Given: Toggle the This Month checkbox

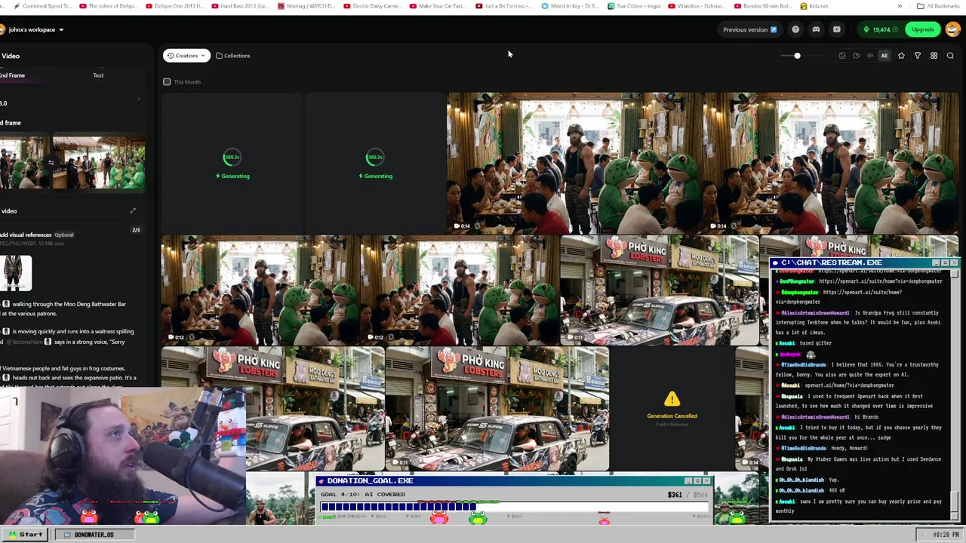Looking at the screenshot, I should point(167,81).
